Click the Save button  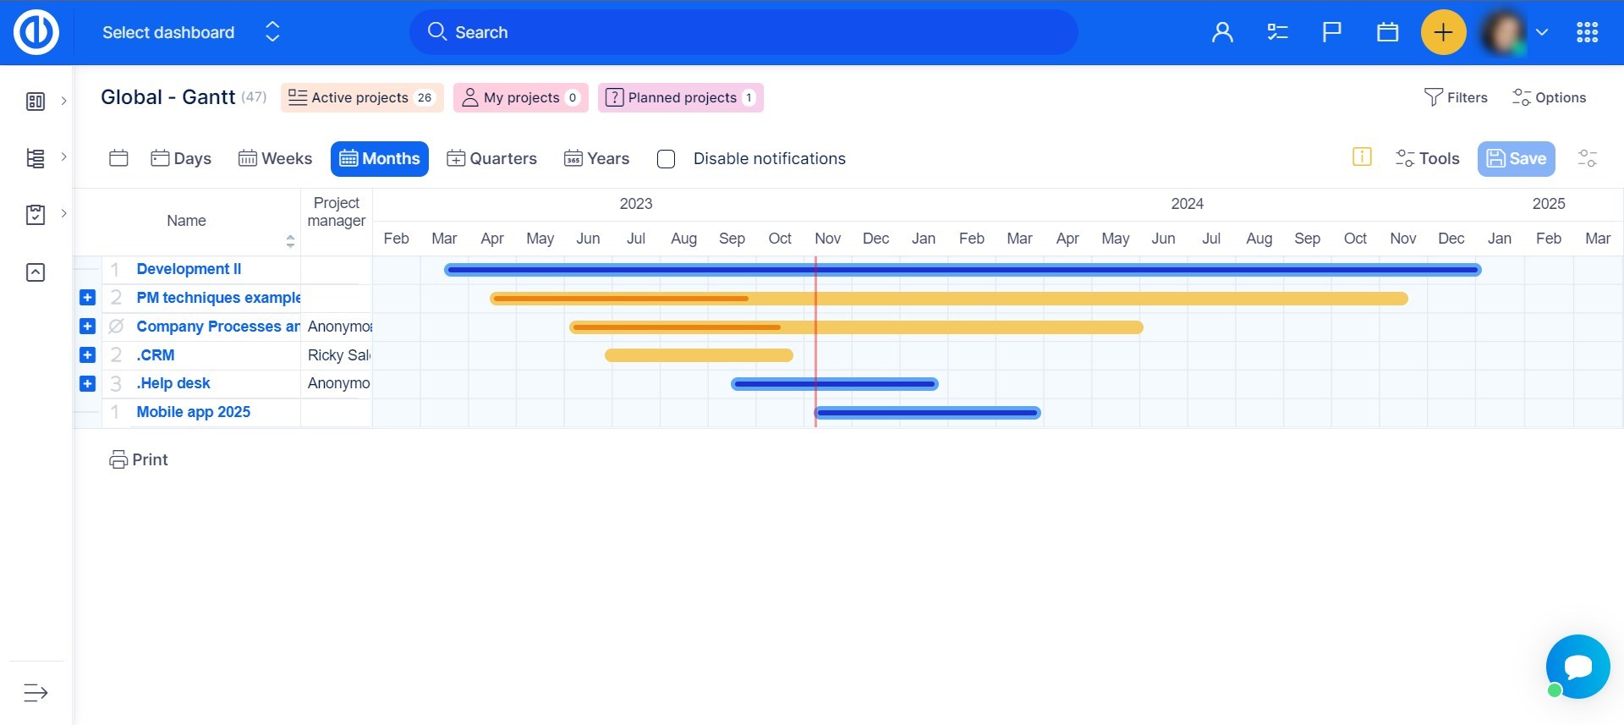point(1516,159)
